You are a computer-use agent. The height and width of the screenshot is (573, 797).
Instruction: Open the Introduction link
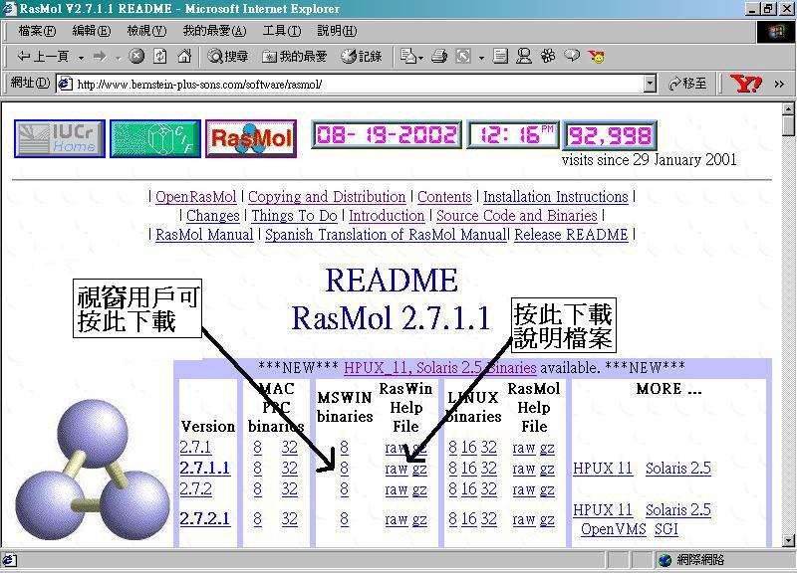pos(387,216)
